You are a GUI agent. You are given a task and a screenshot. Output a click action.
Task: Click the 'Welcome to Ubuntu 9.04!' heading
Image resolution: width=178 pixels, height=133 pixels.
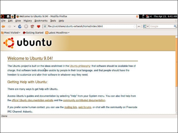(x=30, y=58)
